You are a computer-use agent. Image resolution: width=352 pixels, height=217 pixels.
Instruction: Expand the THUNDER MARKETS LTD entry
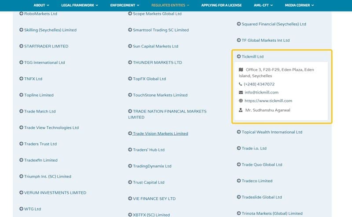[x=155, y=62]
